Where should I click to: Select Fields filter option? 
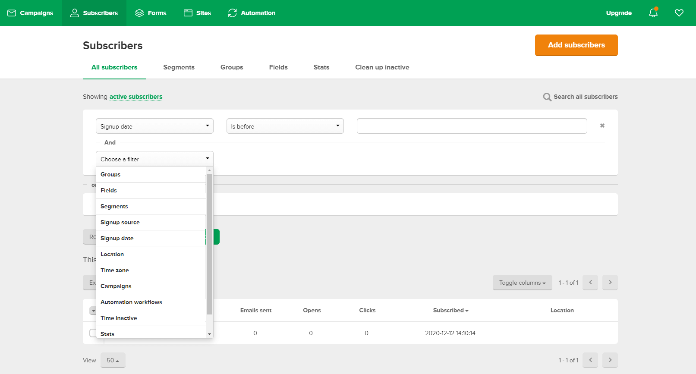point(151,190)
